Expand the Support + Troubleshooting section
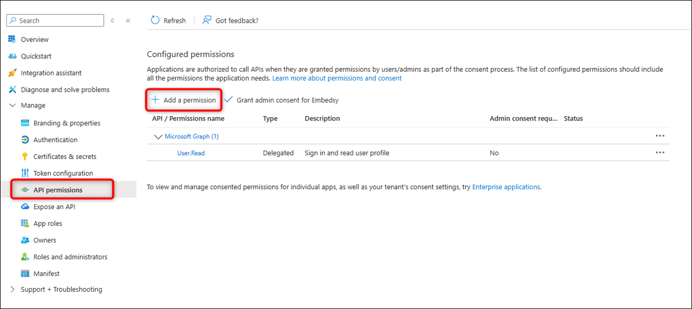This screenshot has width=692, height=309. click(x=12, y=290)
